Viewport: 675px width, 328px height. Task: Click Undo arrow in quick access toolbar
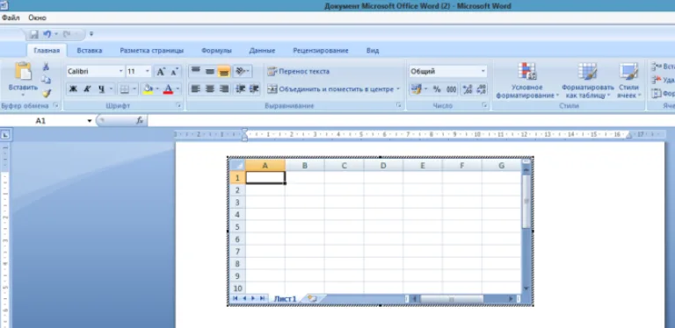point(47,34)
